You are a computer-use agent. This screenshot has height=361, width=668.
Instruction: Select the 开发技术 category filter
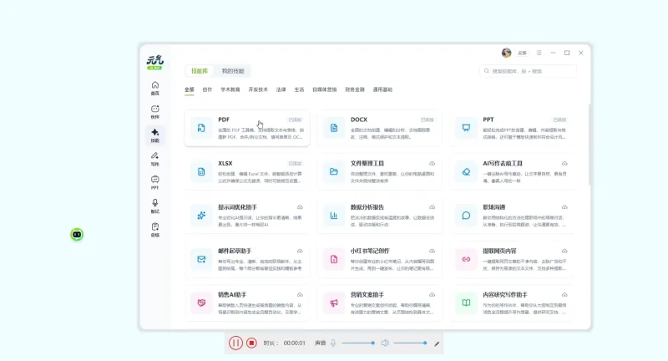coord(258,89)
